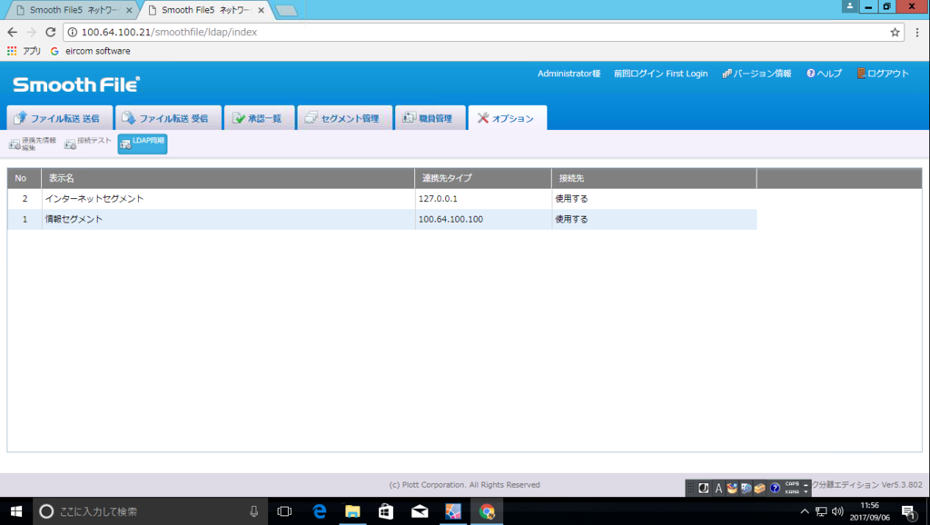Open the IME toolbox icon
Image resolution: width=930 pixels, height=525 pixels.
click(760, 489)
